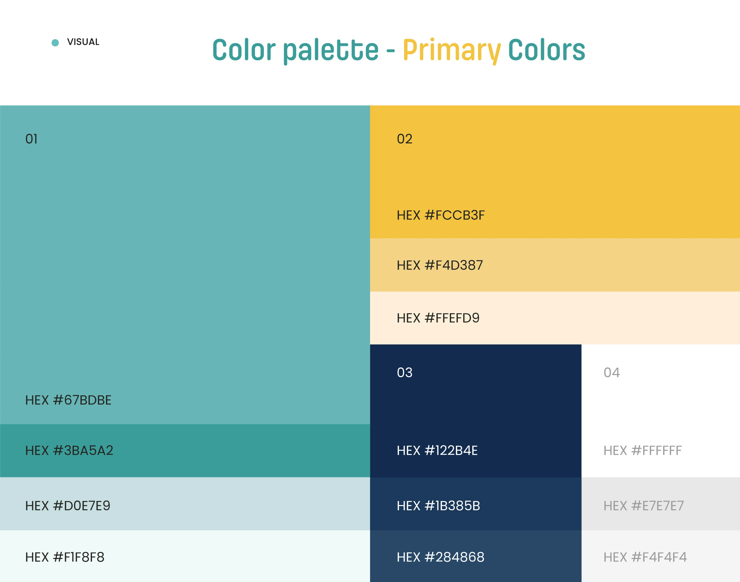Pick the near-white #F1F8F8 swatch
This screenshot has width=740, height=582.
click(185, 556)
